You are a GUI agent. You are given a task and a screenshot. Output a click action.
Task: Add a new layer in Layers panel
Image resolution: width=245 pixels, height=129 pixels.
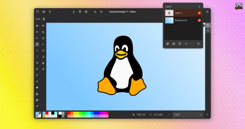click(168, 44)
